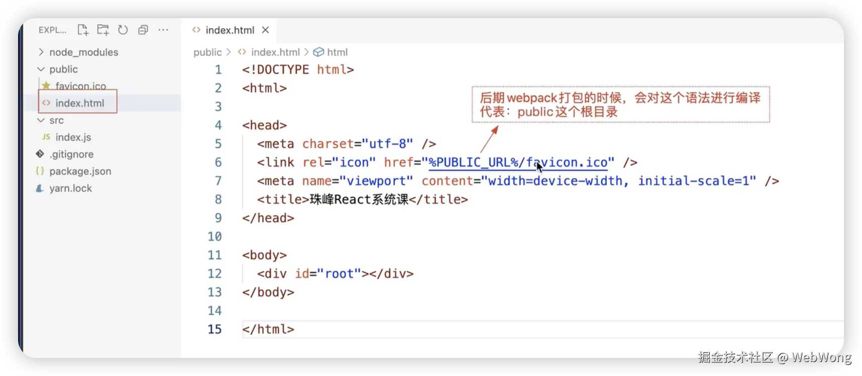Screen dimensions: 862x376
Task: Click the title text 珠峰React系统课
Action: click(359, 200)
